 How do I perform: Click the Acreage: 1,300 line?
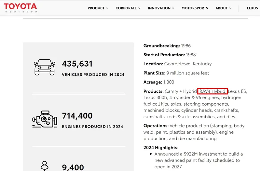[159, 82]
